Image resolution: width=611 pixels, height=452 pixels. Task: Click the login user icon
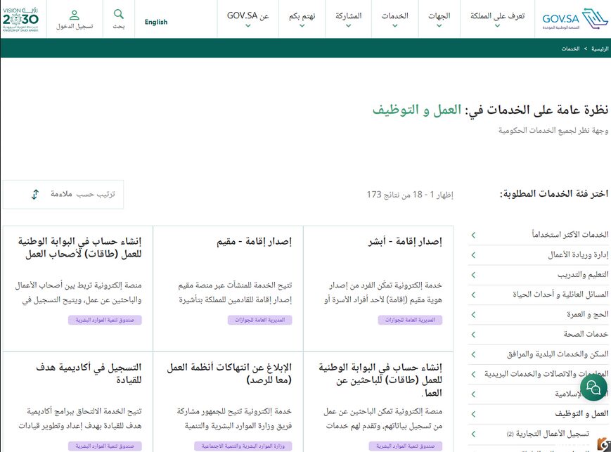click(x=75, y=15)
